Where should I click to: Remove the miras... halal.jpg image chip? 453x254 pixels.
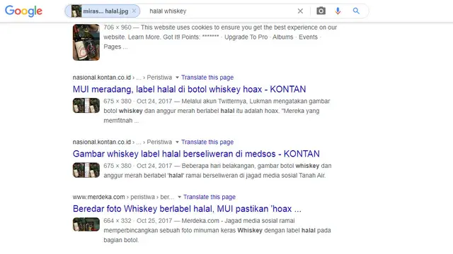(x=134, y=11)
